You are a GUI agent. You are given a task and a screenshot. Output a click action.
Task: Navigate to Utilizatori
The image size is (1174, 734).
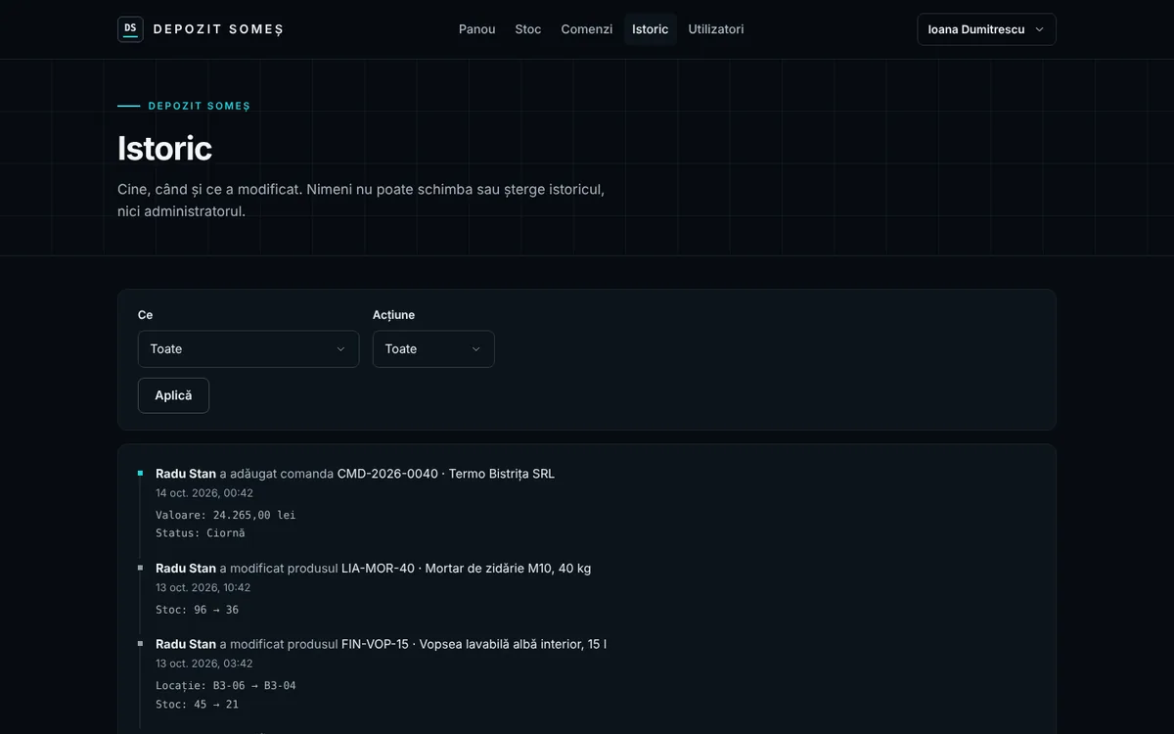coord(716,29)
